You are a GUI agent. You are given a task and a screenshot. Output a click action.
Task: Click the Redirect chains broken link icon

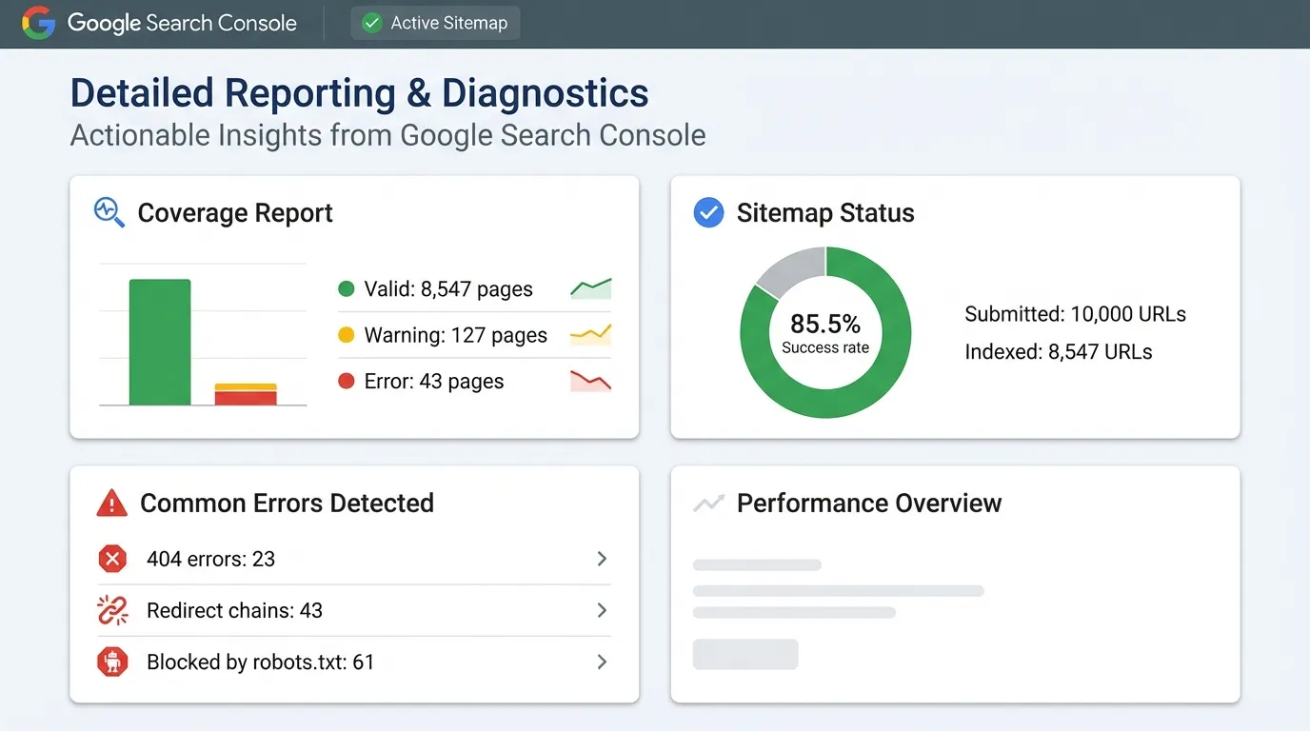pos(112,610)
